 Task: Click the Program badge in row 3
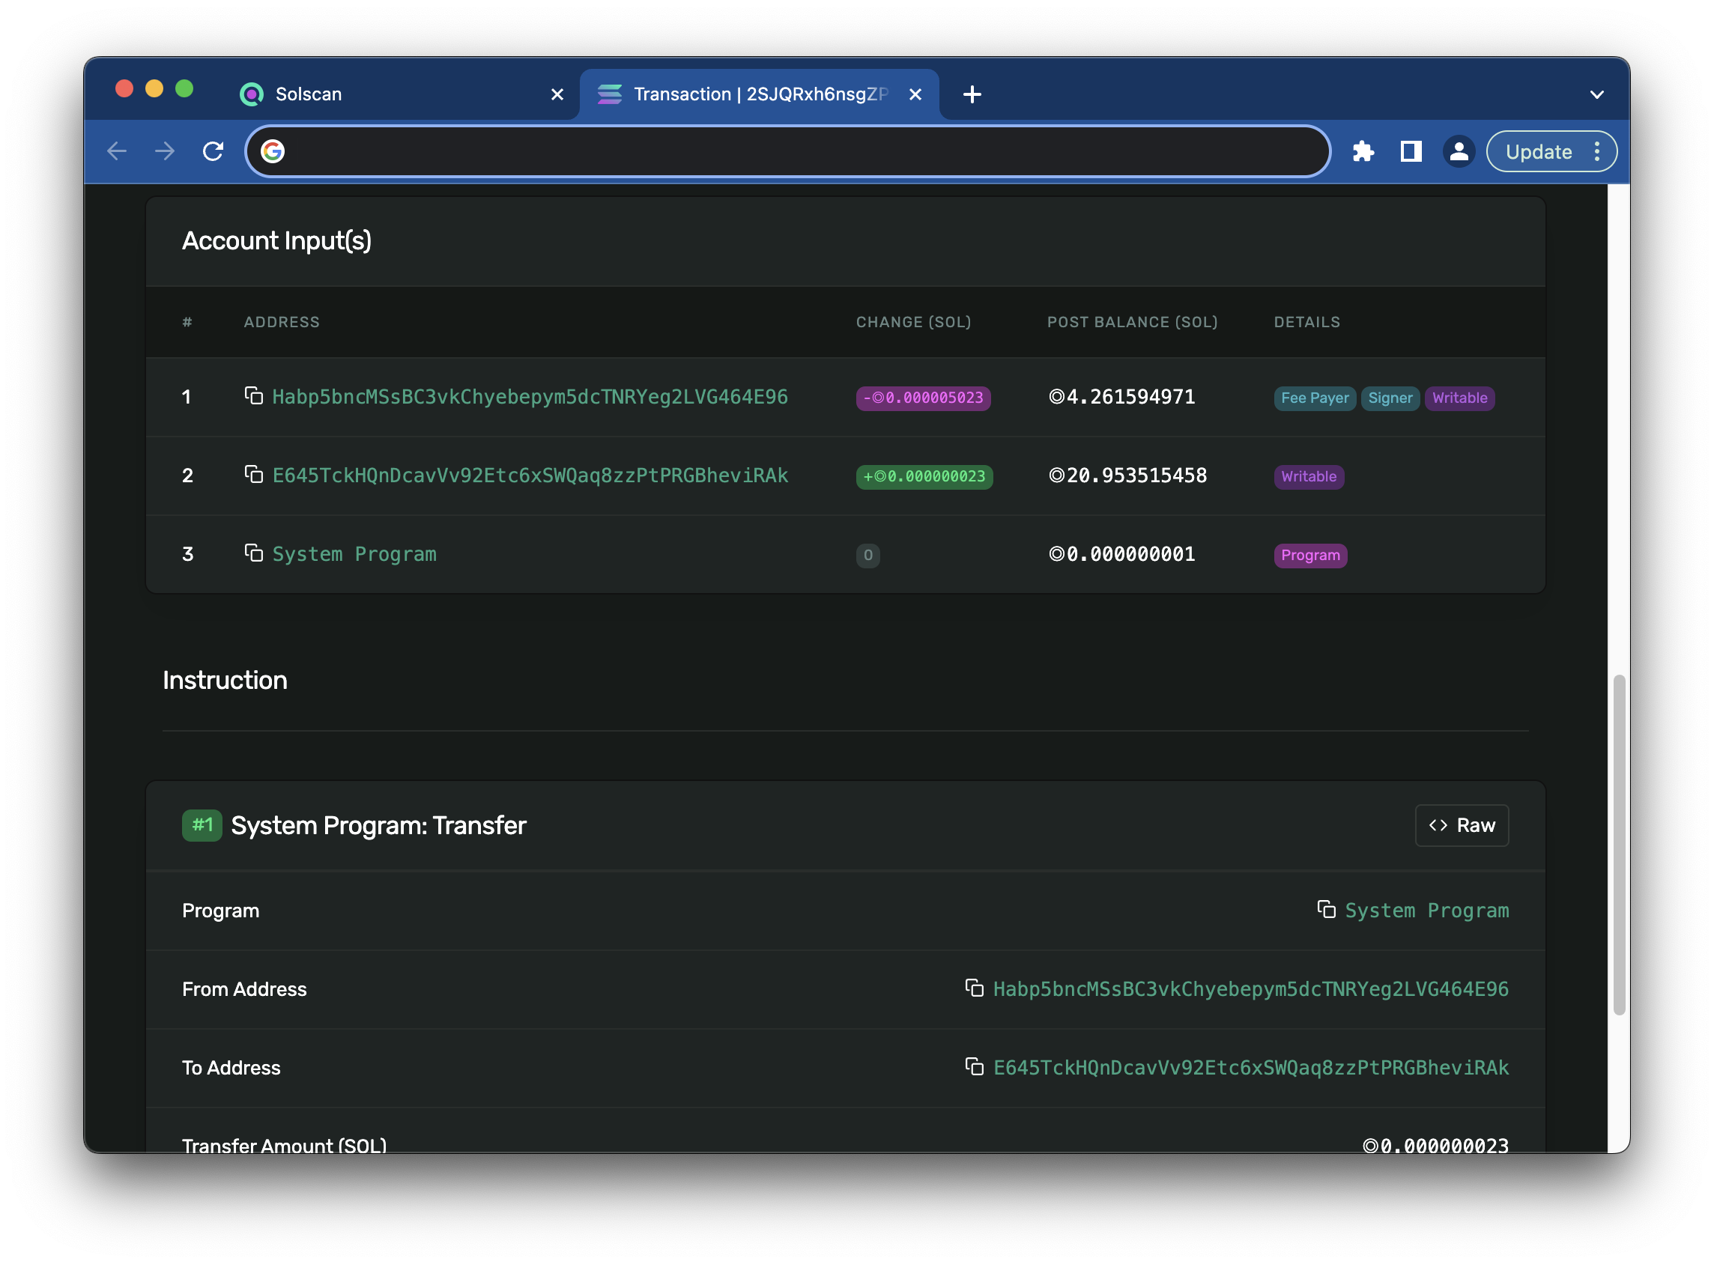pyautogui.click(x=1311, y=556)
